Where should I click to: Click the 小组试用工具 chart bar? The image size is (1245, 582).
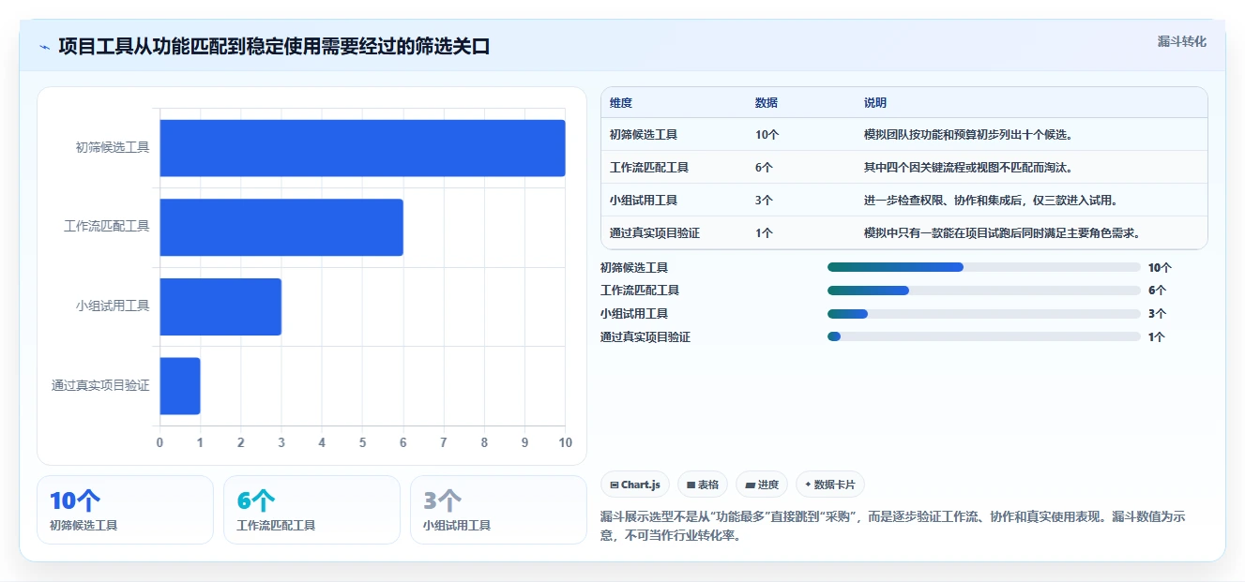coord(220,306)
